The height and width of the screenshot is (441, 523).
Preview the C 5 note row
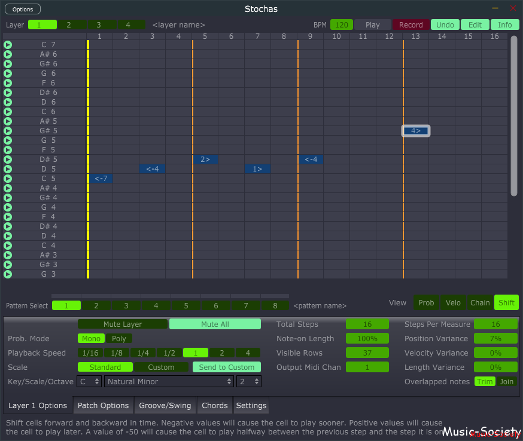click(8, 179)
